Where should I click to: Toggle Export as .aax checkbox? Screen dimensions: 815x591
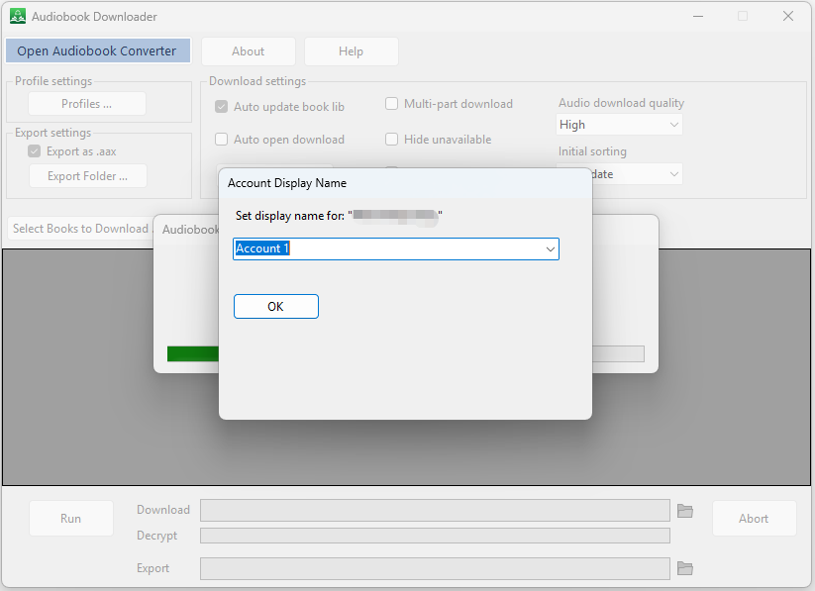point(35,151)
